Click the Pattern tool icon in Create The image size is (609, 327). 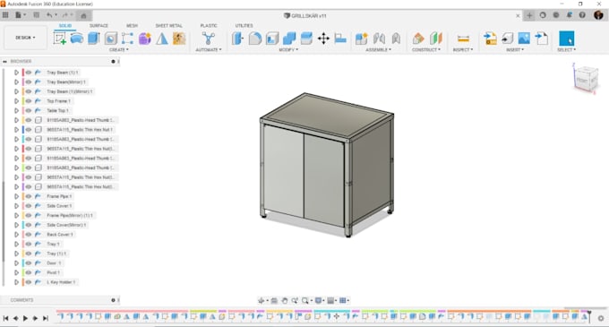tap(127, 39)
